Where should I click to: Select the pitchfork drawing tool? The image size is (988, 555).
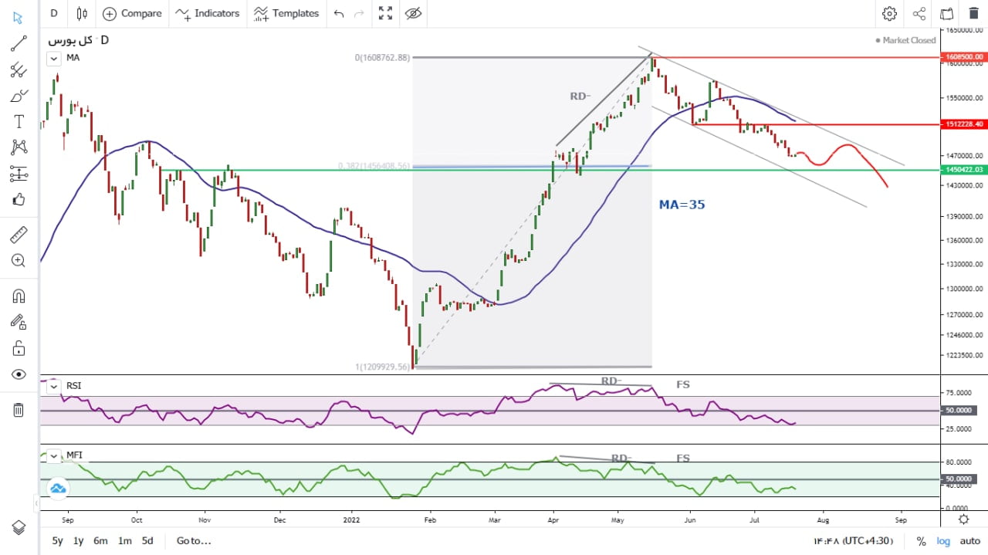coord(19,70)
